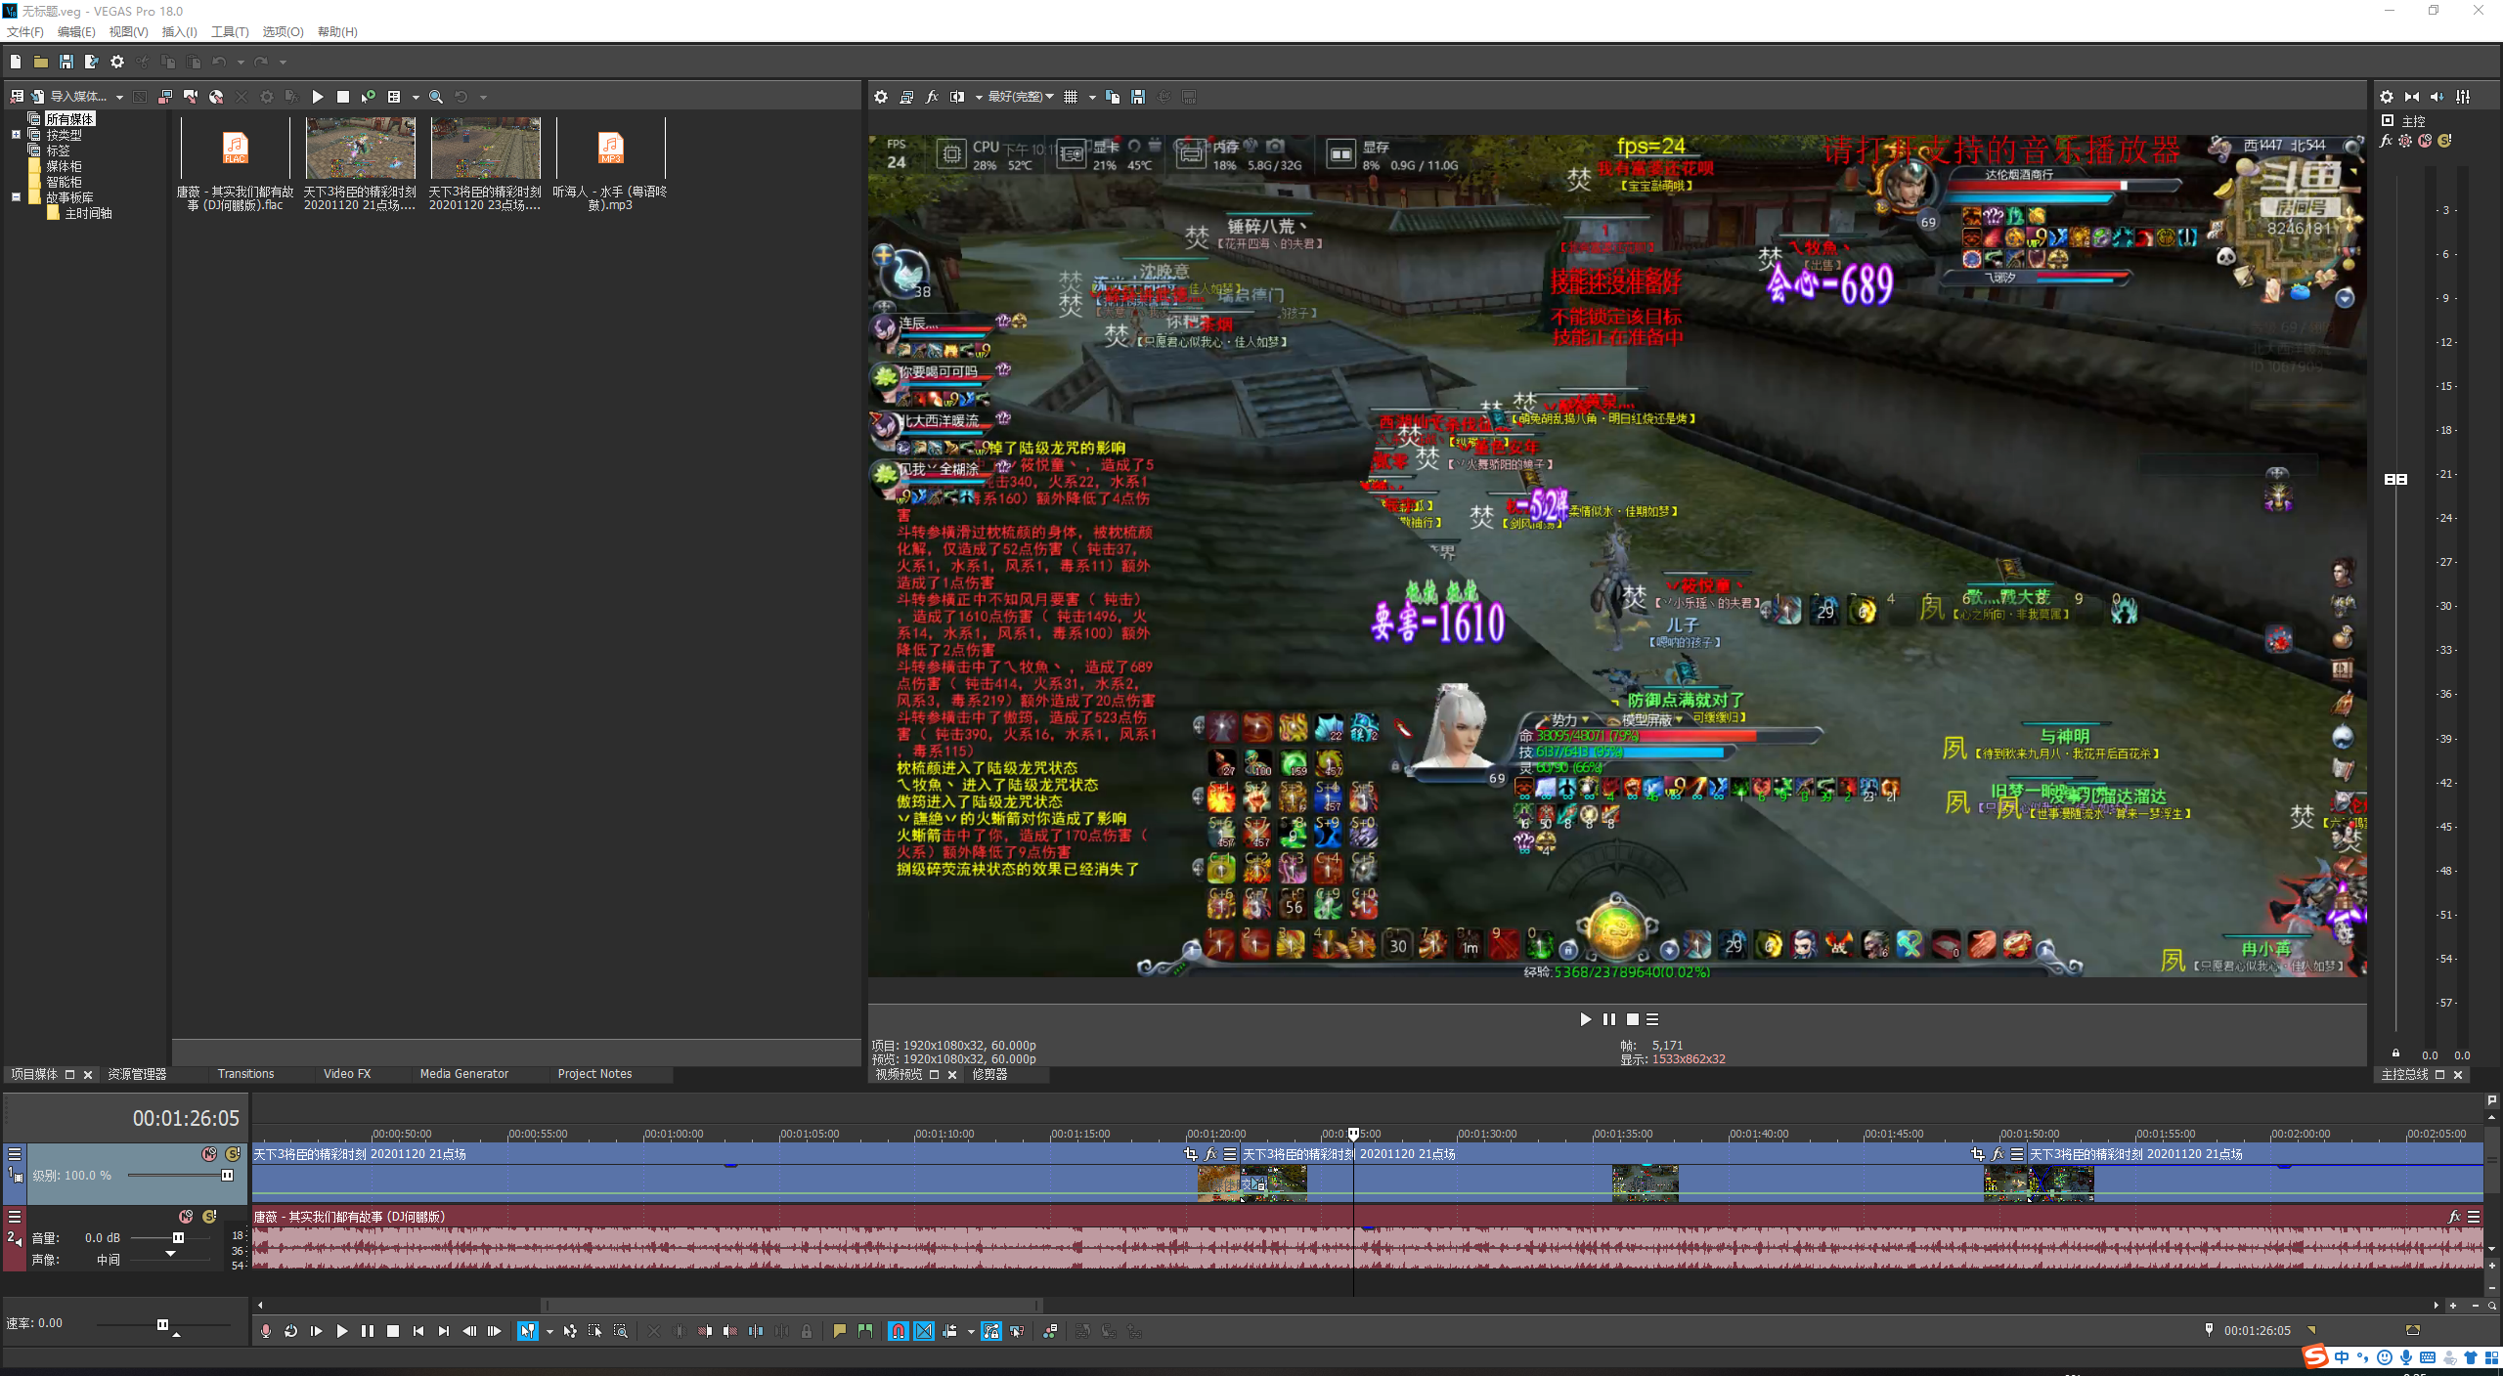The width and height of the screenshot is (2503, 1376).
Task: Click the Insert Region icon
Action: tap(864, 1331)
